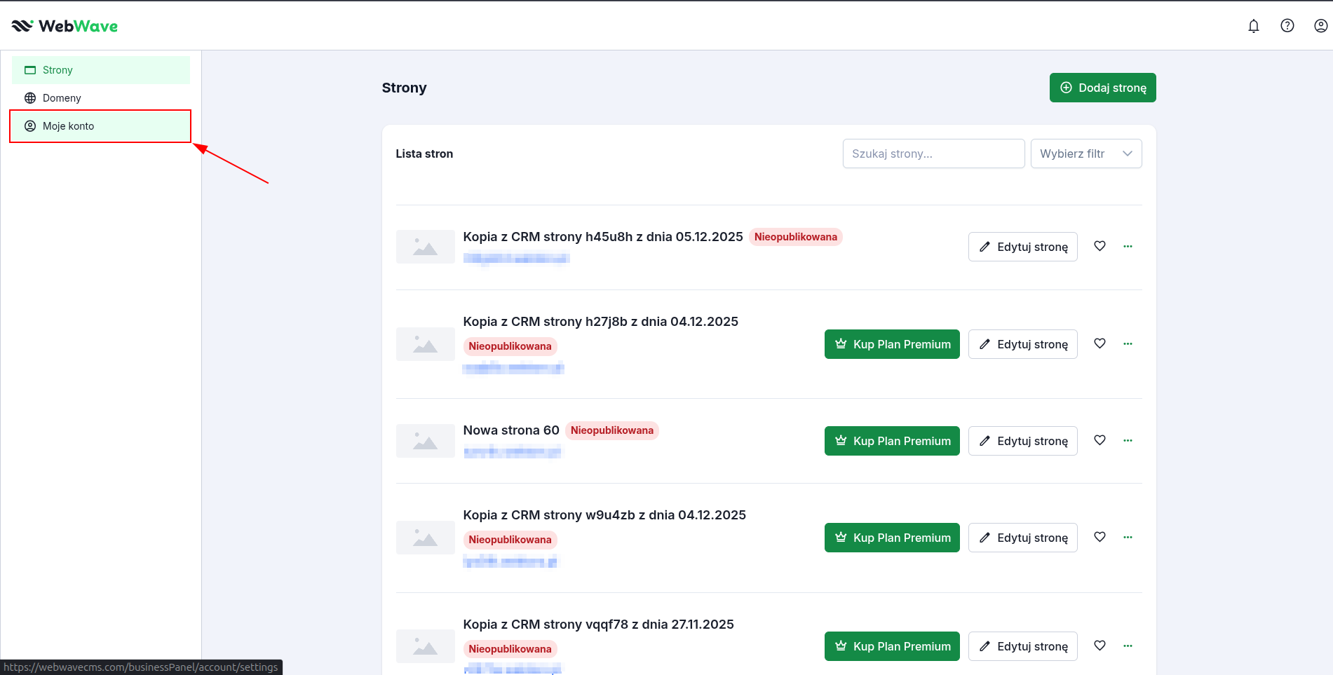
Task: Click the Dodaj stronę button
Action: point(1102,88)
